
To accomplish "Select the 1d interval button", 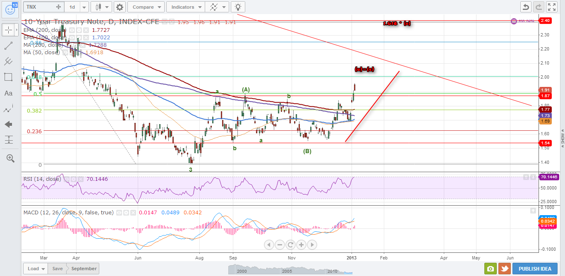I will coord(72,7).
